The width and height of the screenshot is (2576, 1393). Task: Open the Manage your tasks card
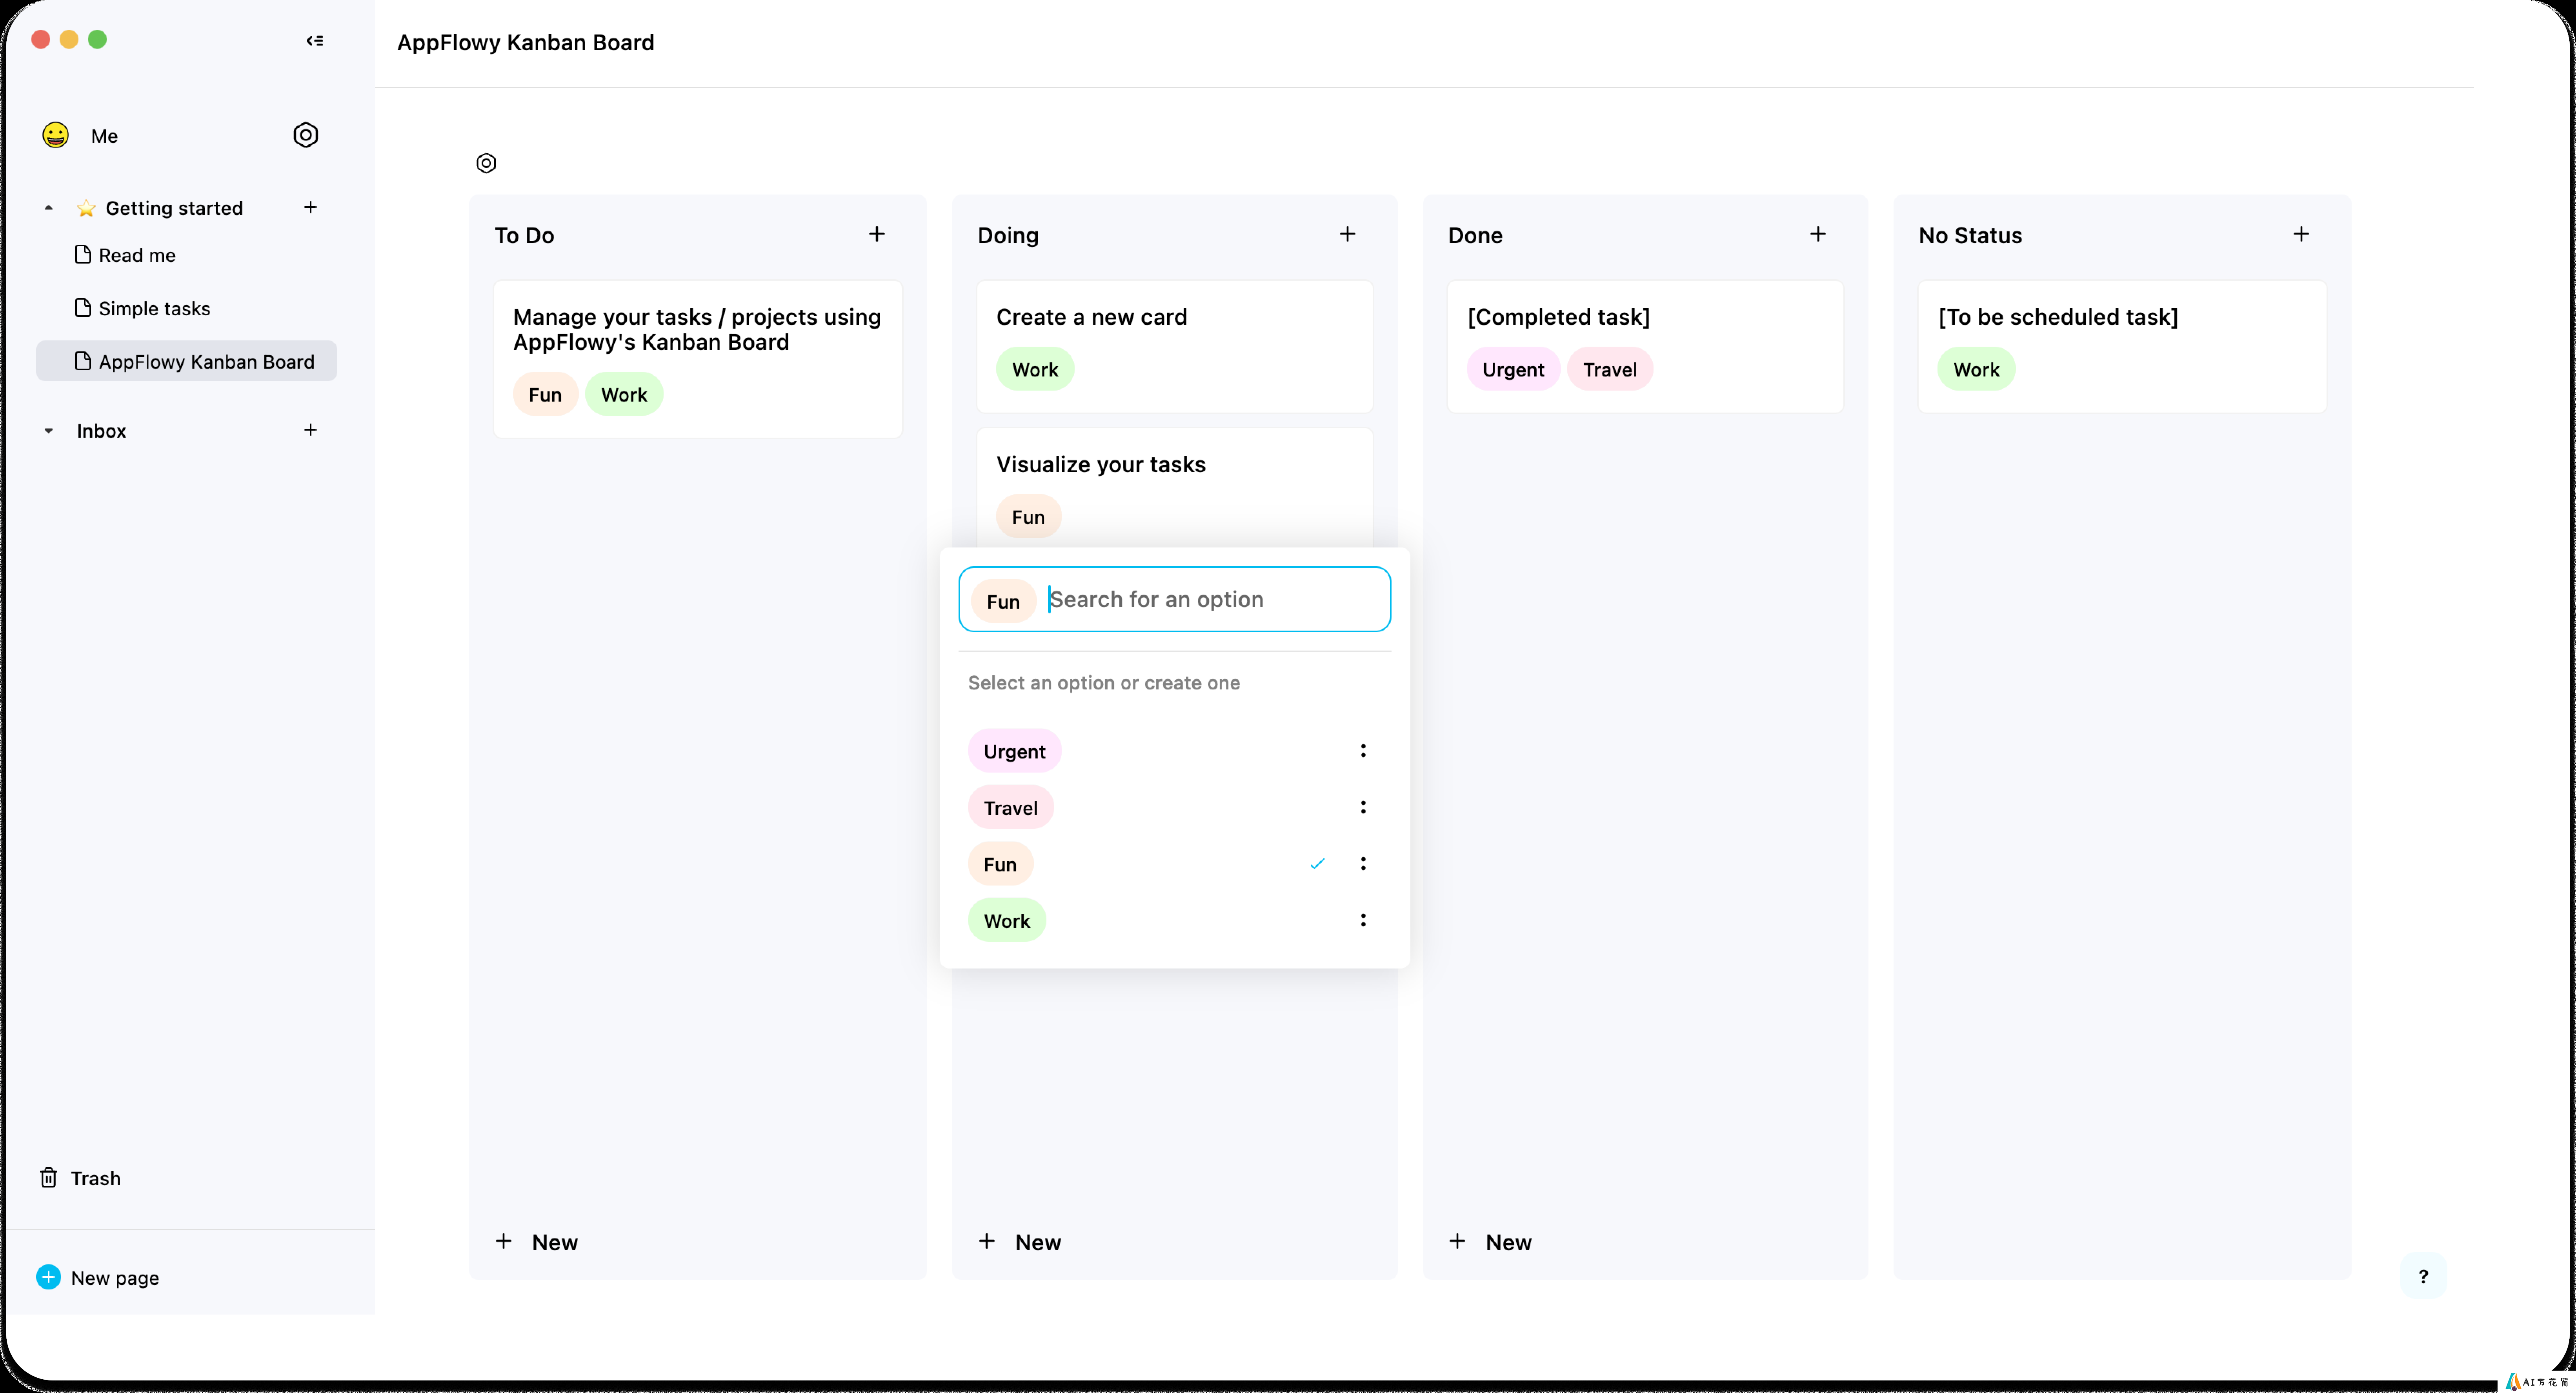coord(698,358)
